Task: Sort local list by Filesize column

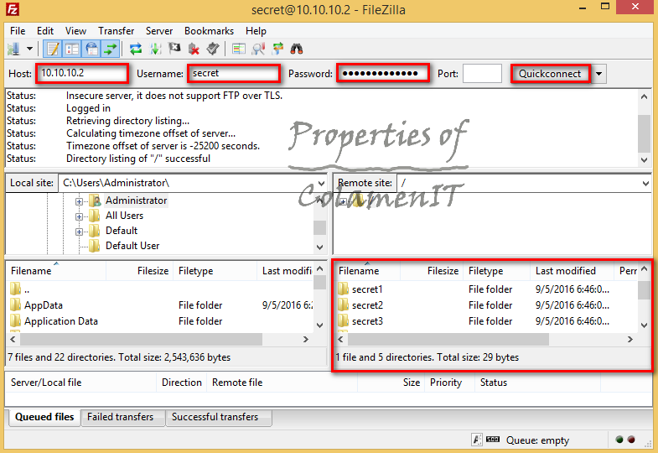Action: click(x=139, y=271)
